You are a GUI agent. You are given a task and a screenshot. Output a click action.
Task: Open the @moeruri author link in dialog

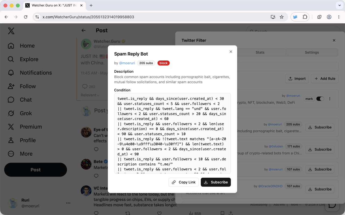127,63
